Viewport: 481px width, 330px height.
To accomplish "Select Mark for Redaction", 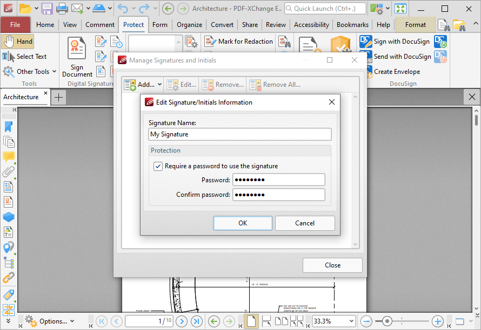I will click(238, 42).
